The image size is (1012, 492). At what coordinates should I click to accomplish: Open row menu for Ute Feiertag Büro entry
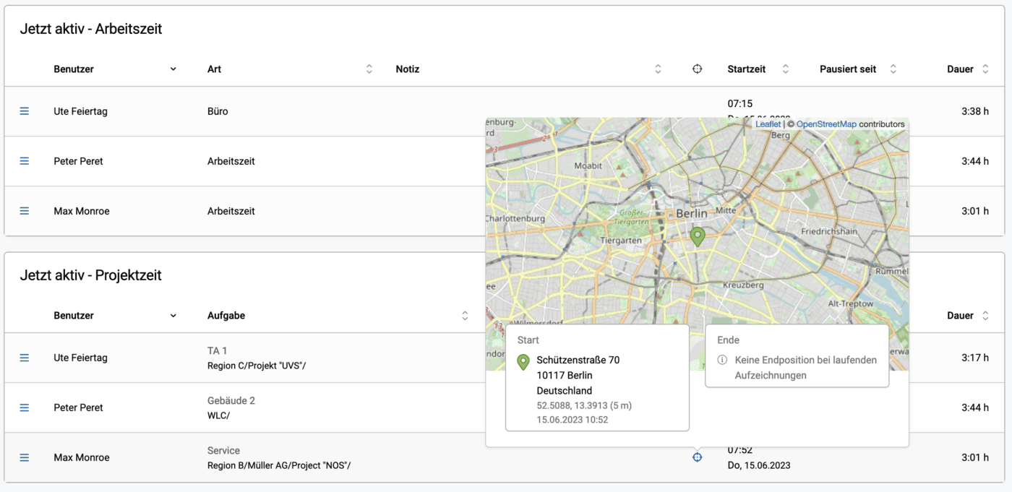pyautogui.click(x=24, y=111)
